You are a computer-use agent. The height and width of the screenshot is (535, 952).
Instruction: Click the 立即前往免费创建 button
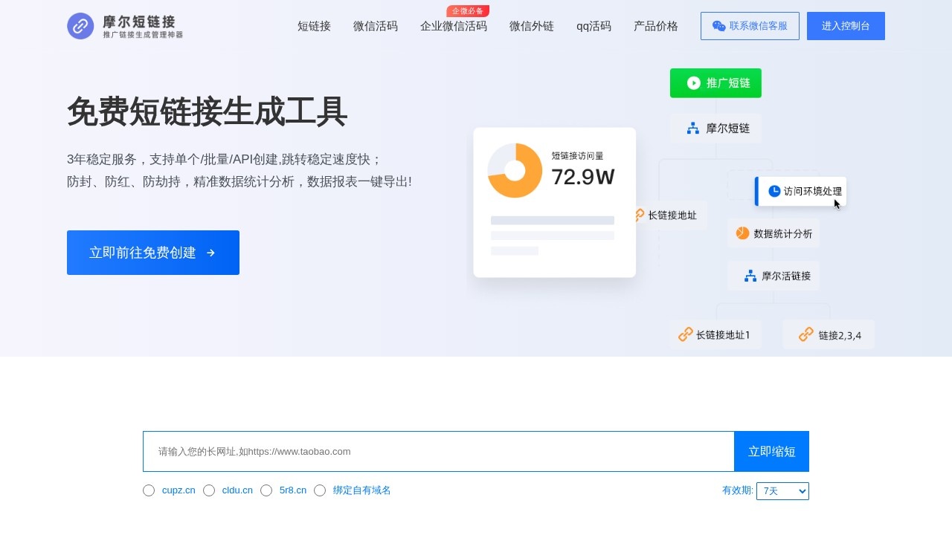click(152, 253)
